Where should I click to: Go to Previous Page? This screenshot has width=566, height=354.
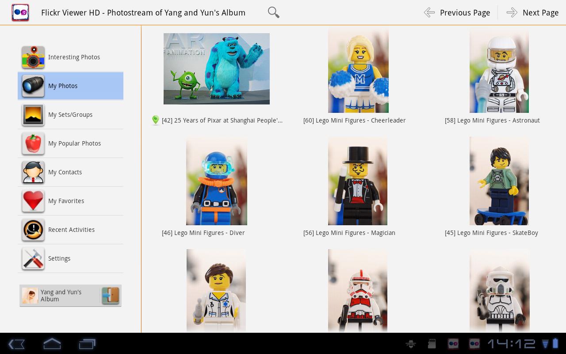point(457,13)
